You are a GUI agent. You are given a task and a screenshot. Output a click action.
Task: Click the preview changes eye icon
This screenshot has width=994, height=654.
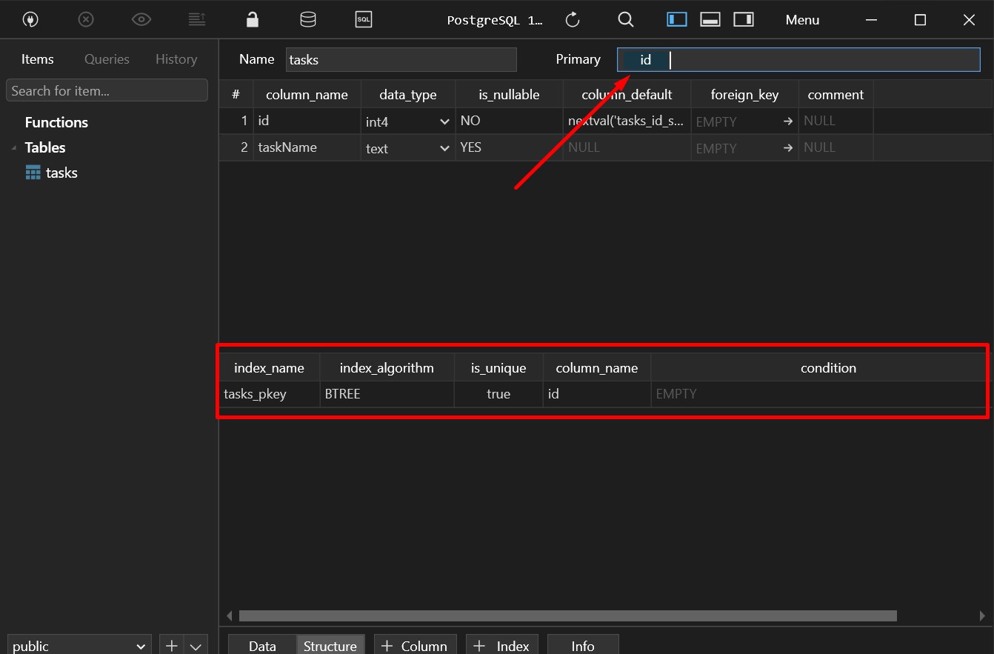point(141,20)
